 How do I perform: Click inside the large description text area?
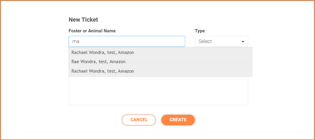[x=158, y=91]
